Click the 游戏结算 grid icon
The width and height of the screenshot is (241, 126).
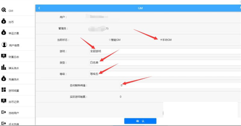pos(4,90)
